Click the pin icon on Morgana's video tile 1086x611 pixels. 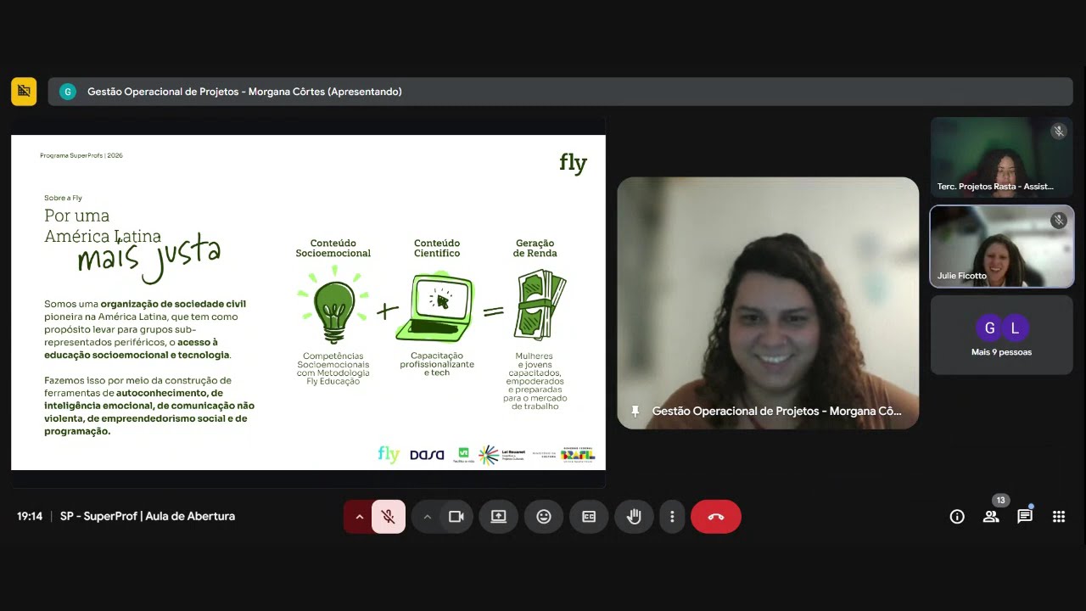[x=635, y=412]
